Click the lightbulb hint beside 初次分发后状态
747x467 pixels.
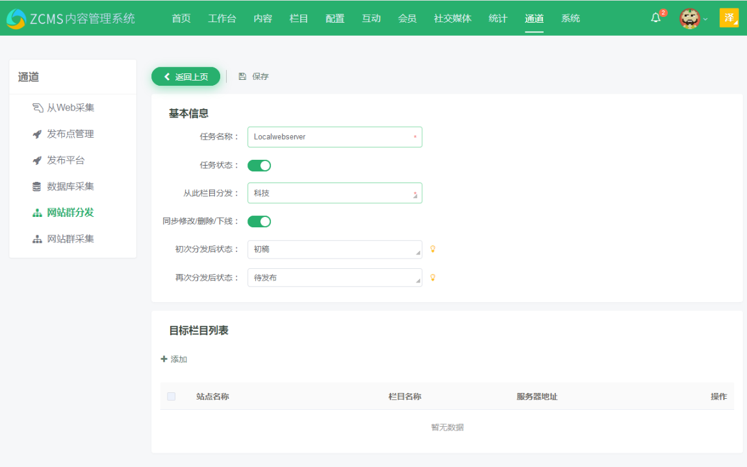pos(433,249)
